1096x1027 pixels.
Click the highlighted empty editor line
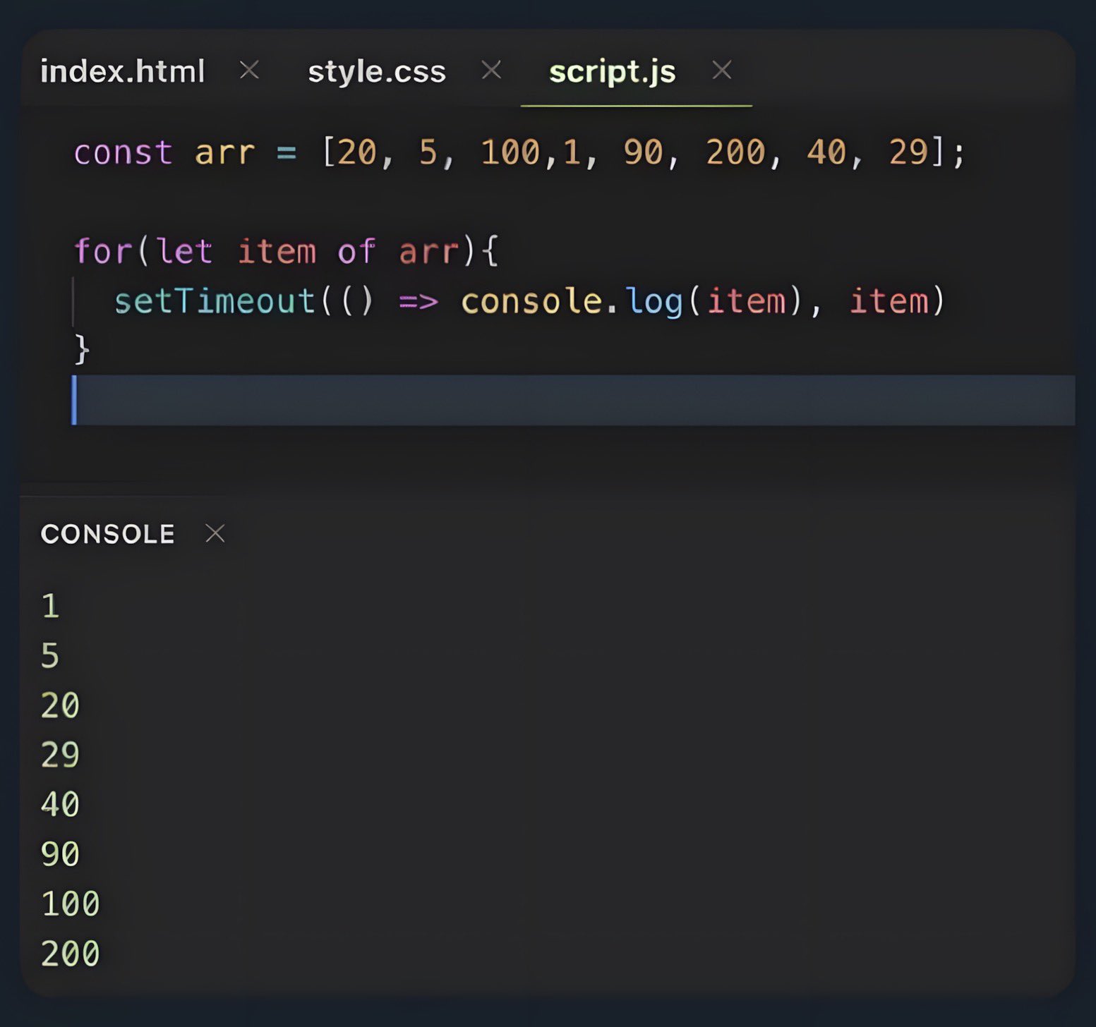pos(565,400)
